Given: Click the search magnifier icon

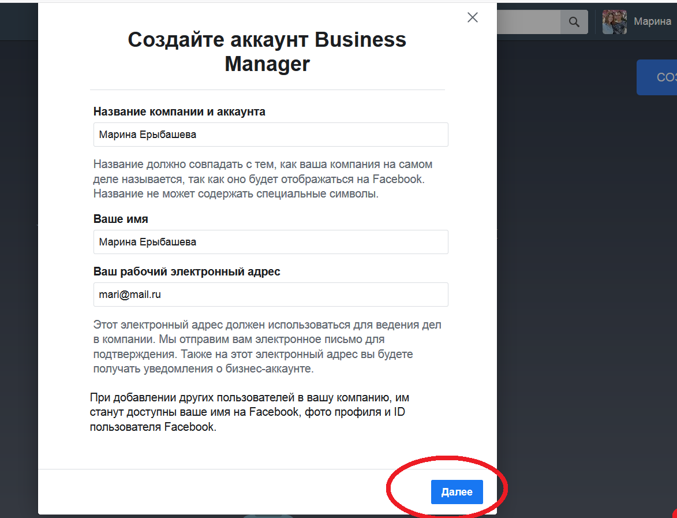Looking at the screenshot, I should click(x=574, y=21).
